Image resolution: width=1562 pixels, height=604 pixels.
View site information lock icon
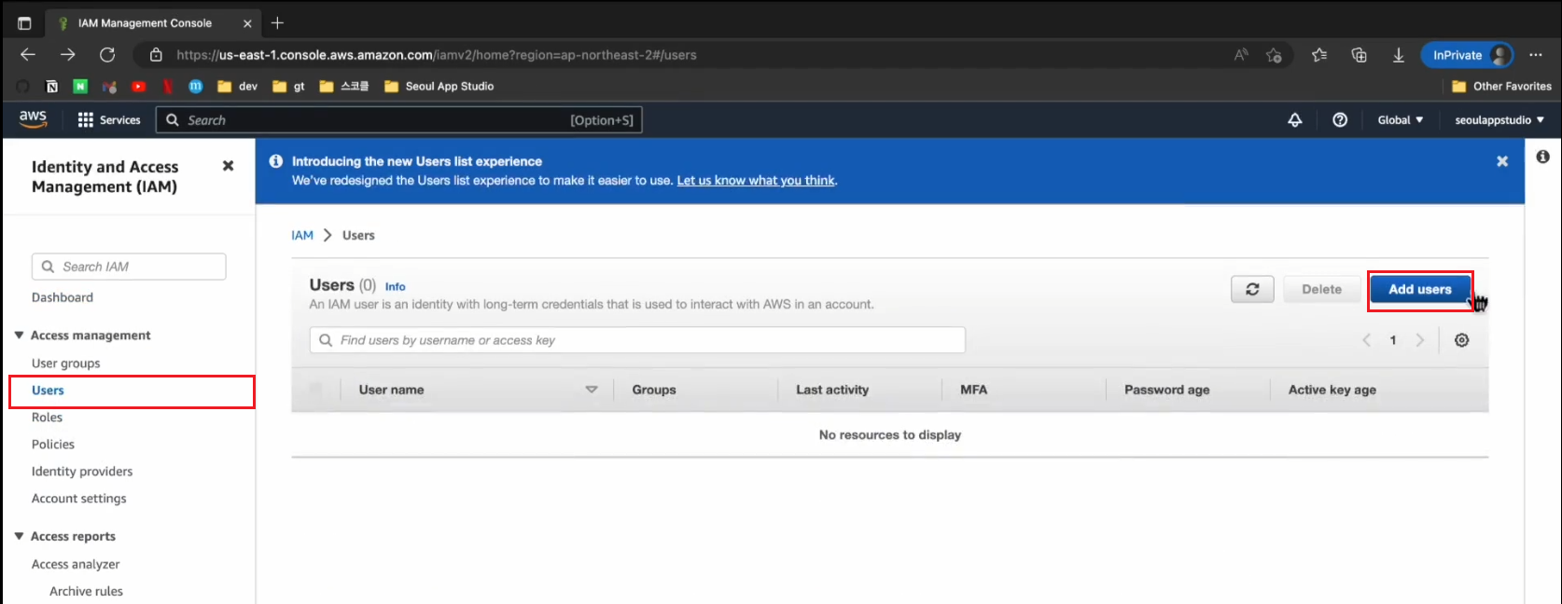pyautogui.click(x=156, y=55)
